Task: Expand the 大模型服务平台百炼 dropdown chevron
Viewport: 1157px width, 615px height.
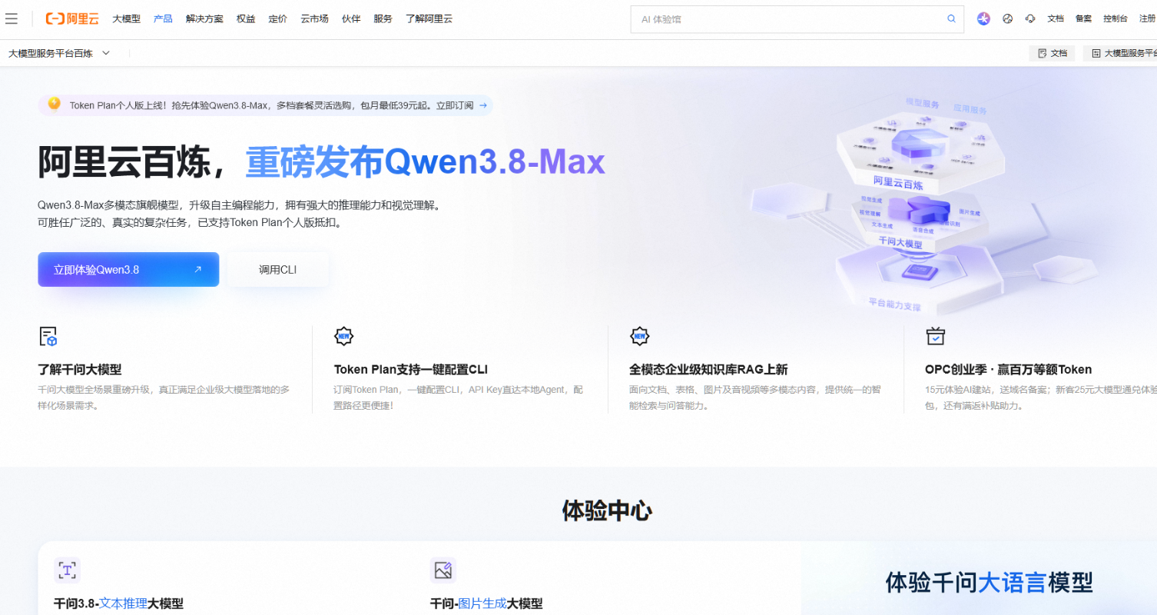Action: (106, 53)
